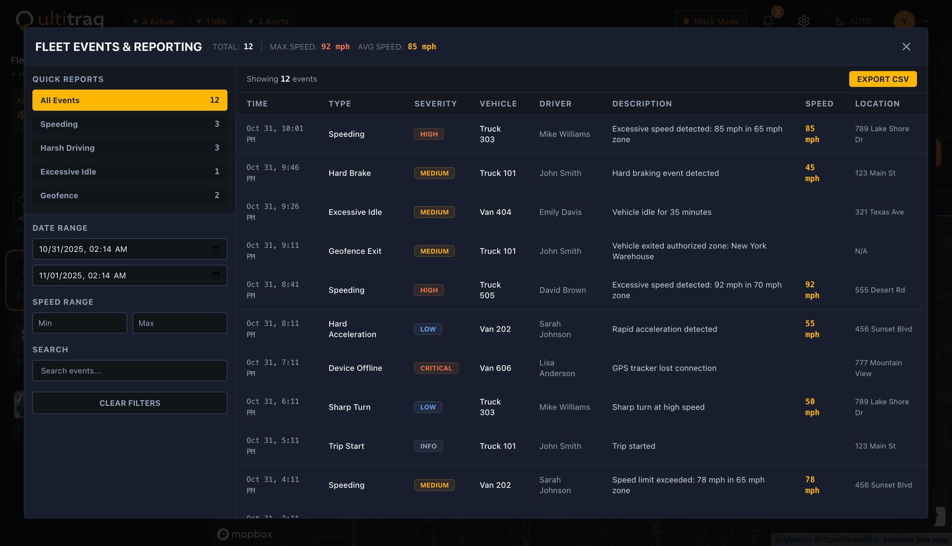Focus the Max speed input

pos(179,323)
